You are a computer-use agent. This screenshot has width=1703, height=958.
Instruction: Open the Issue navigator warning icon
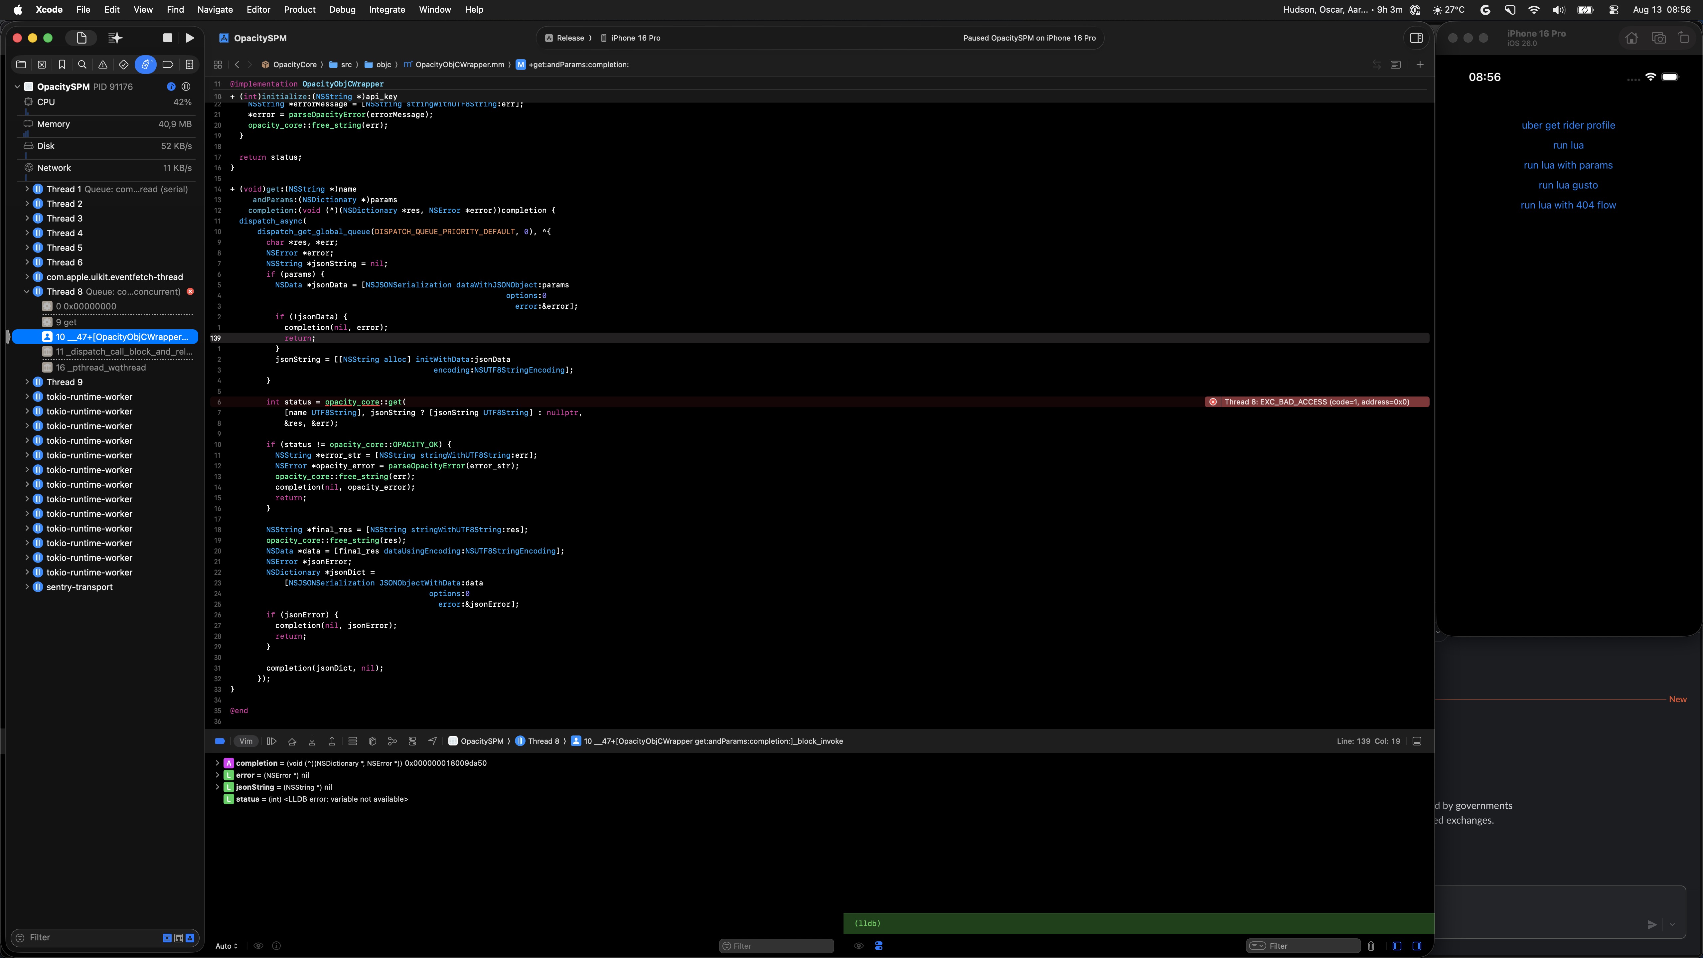pyautogui.click(x=102, y=64)
